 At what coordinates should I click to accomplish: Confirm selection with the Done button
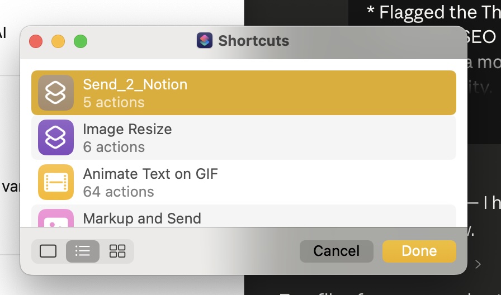click(x=419, y=251)
